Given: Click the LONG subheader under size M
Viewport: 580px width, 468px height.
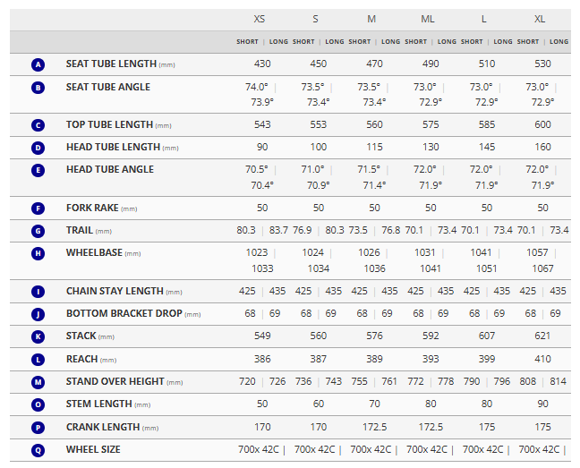Looking at the screenshot, I should (391, 42).
